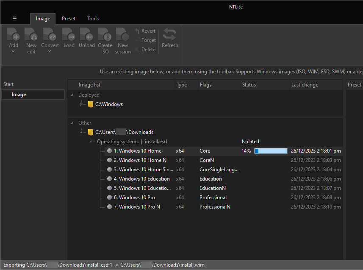363x270 pixels.
Task: Switch to the Image tab
Action: [x=43, y=19]
